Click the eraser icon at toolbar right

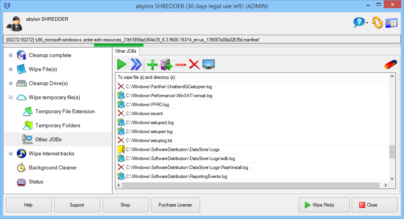pyautogui.click(x=391, y=64)
